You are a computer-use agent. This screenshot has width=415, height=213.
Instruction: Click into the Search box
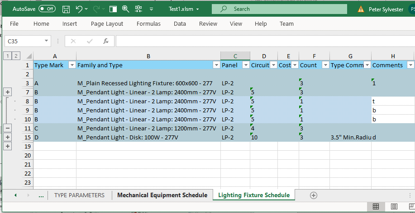(279, 9)
